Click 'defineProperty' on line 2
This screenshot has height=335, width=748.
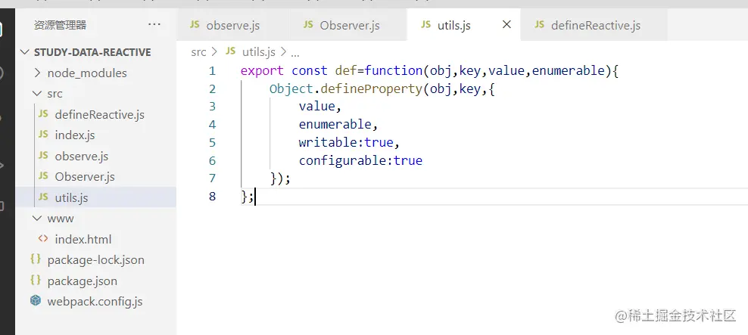(371, 89)
